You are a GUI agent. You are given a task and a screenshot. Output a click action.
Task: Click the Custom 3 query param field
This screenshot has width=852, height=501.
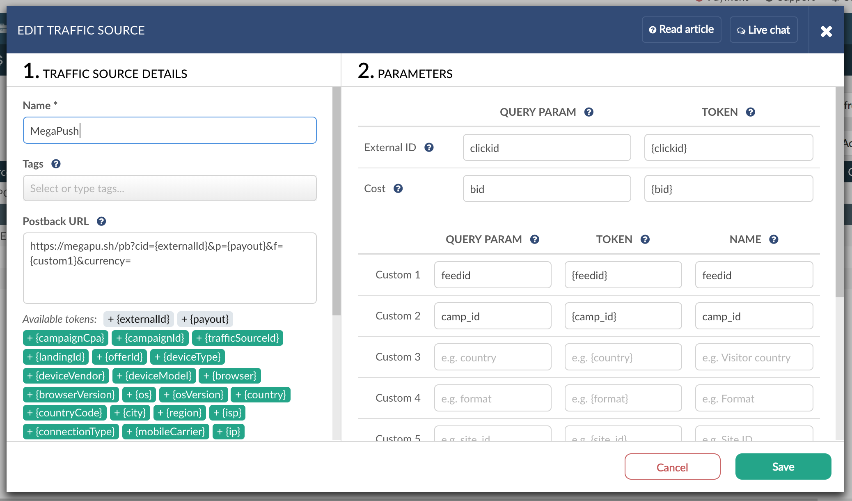pos(492,357)
